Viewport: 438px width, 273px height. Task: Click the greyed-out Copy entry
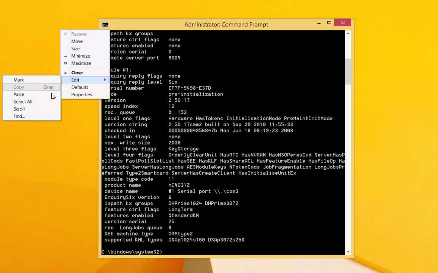point(32,87)
